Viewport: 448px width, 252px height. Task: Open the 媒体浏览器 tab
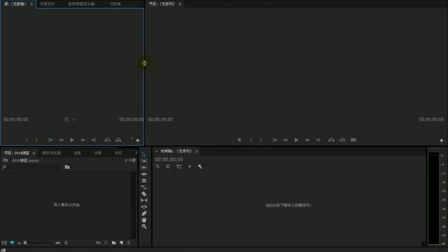point(51,153)
